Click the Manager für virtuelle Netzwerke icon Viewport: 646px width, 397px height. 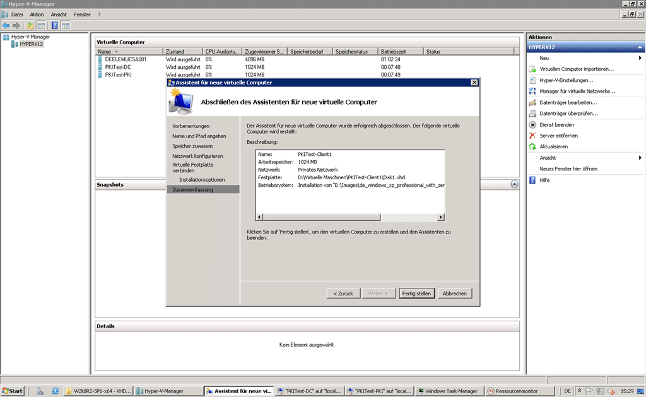coord(532,91)
